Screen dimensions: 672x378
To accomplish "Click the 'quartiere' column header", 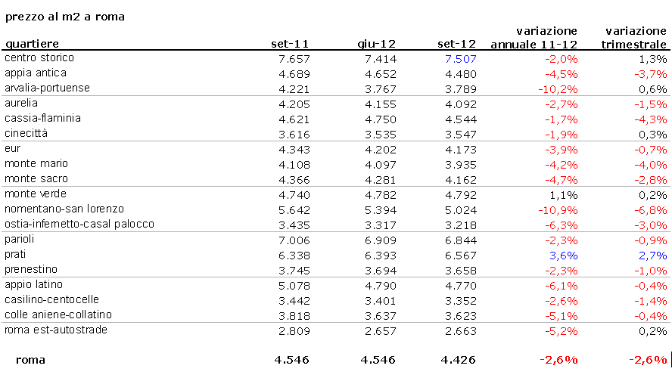I will [32, 44].
